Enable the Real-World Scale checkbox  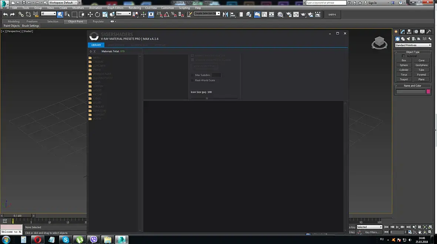click(192, 80)
